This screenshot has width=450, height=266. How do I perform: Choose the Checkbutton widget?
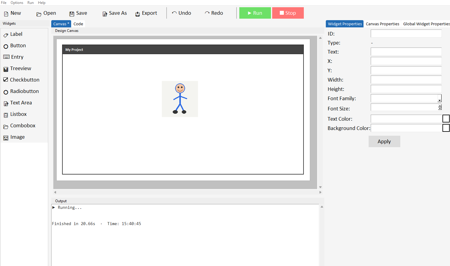(24, 79)
